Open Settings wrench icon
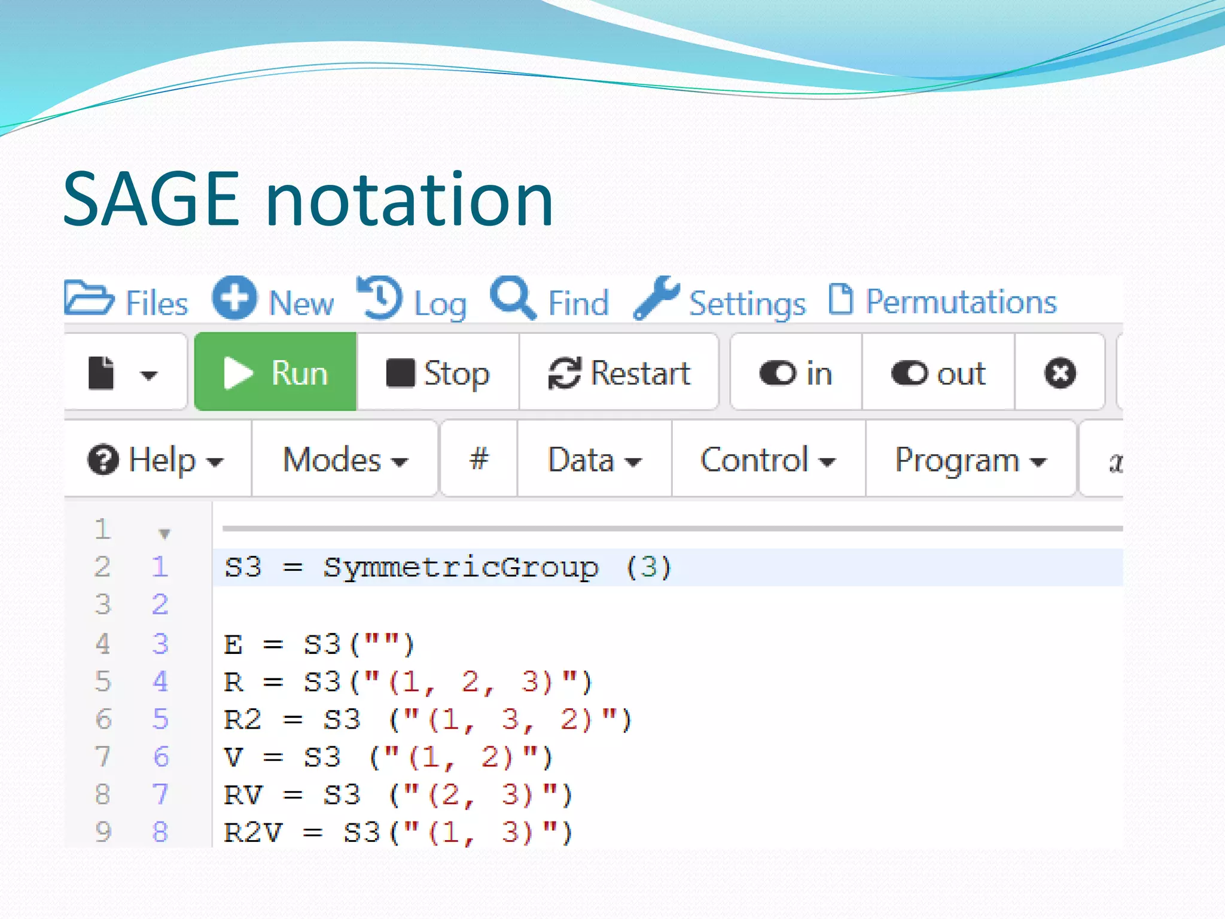 click(657, 297)
